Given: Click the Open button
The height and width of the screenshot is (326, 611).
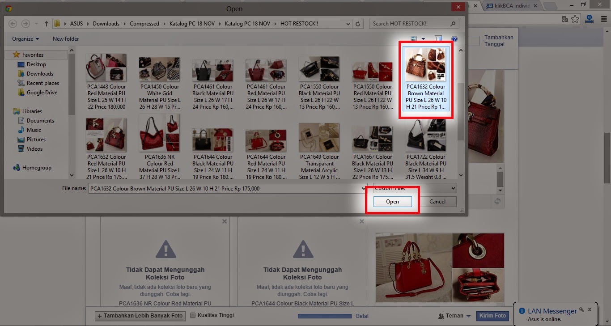Looking at the screenshot, I should tap(392, 202).
